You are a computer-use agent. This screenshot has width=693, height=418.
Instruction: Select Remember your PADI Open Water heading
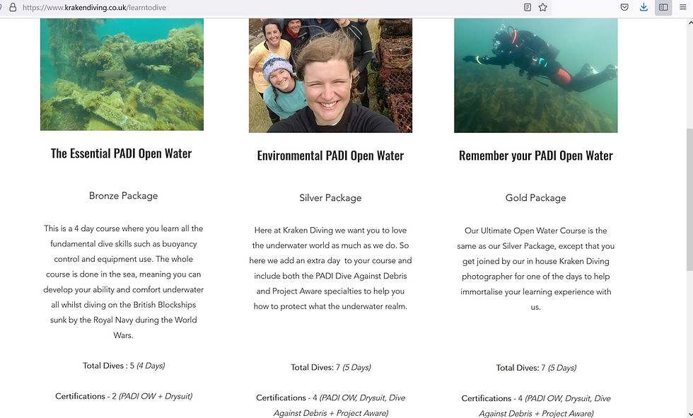click(x=536, y=156)
